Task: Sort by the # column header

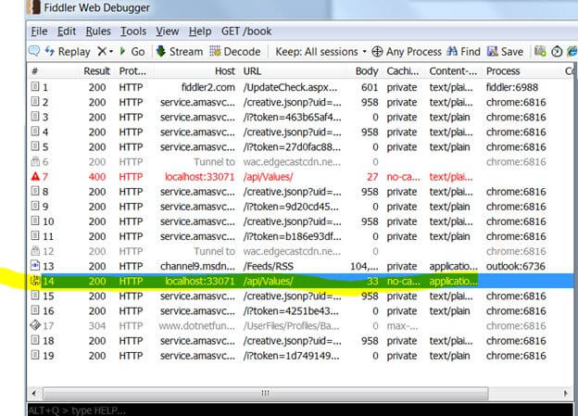Action: (35, 71)
